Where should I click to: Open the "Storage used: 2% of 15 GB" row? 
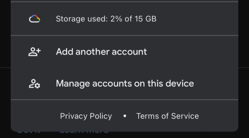[125, 19]
